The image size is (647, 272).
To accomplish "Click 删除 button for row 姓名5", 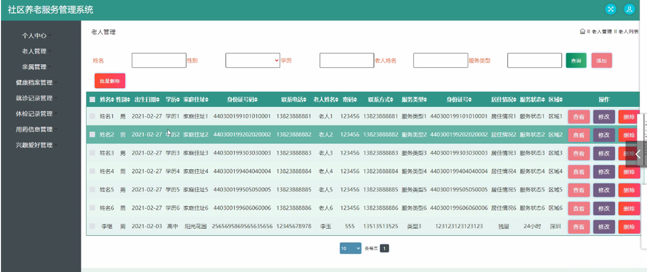I will pos(629,190).
